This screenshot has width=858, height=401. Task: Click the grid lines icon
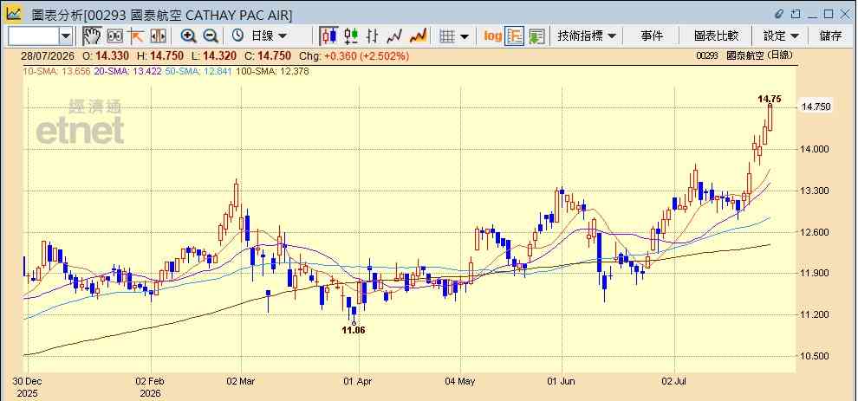tap(447, 36)
